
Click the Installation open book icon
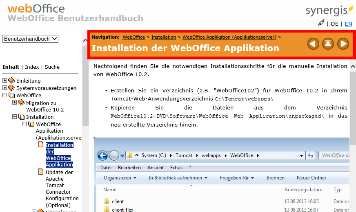click(21, 117)
